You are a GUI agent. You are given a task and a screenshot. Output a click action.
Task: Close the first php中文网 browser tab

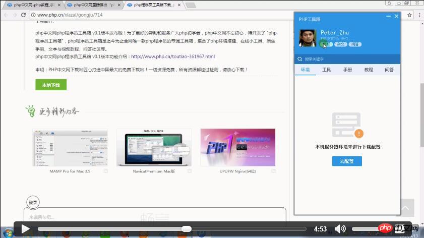click(59, 5)
